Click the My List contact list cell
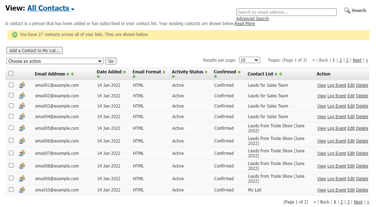 tap(255, 190)
